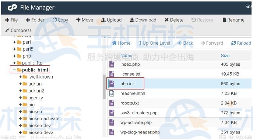Select the wp-blog-header.php file name
The width and height of the screenshot is (253, 139).
click(x=140, y=132)
